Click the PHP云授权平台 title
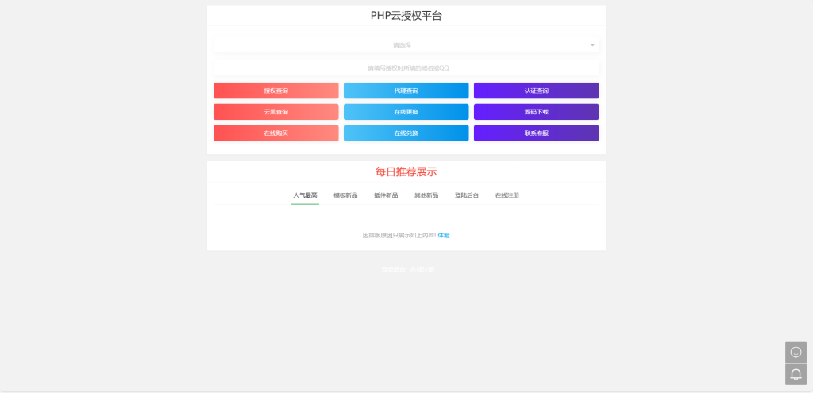 click(406, 16)
